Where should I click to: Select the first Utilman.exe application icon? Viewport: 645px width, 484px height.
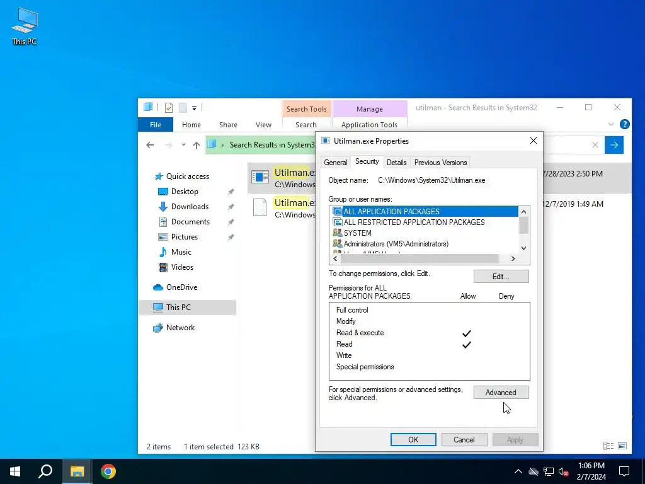pos(260,177)
